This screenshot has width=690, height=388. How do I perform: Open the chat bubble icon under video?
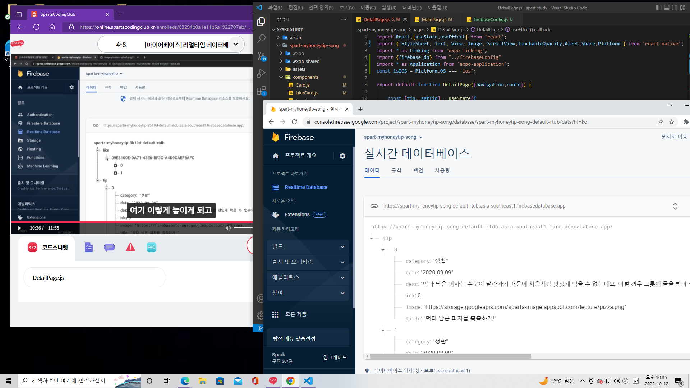[x=109, y=247]
